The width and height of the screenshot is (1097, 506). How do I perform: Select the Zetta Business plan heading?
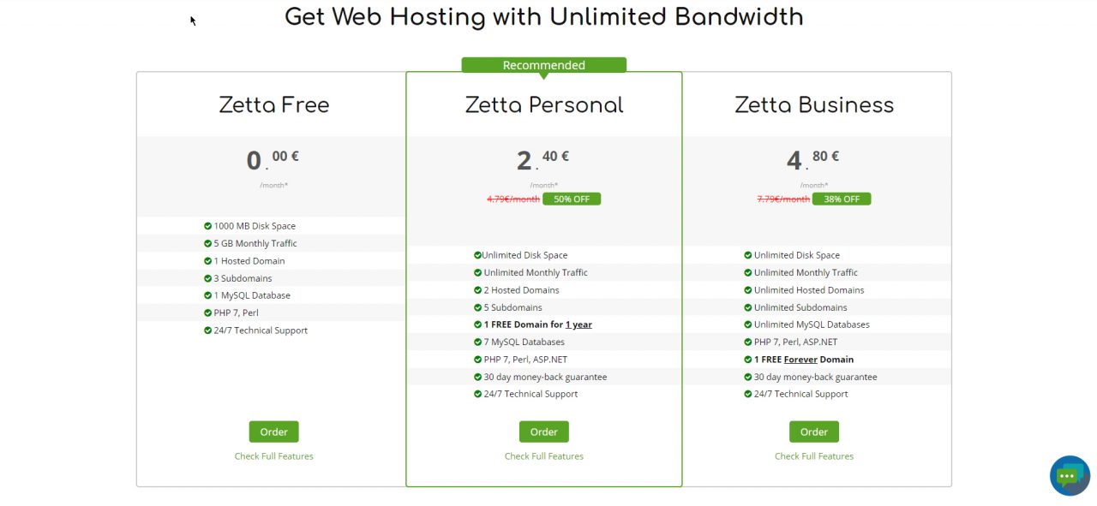pyautogui.click(x=813, y=104)
